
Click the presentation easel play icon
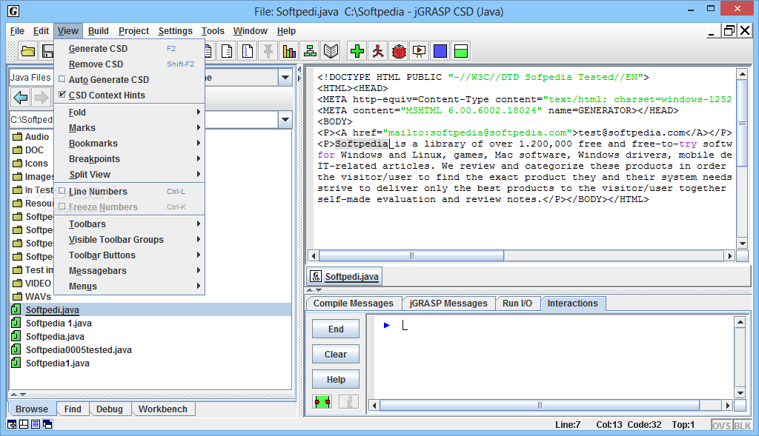tap(420, 51)
